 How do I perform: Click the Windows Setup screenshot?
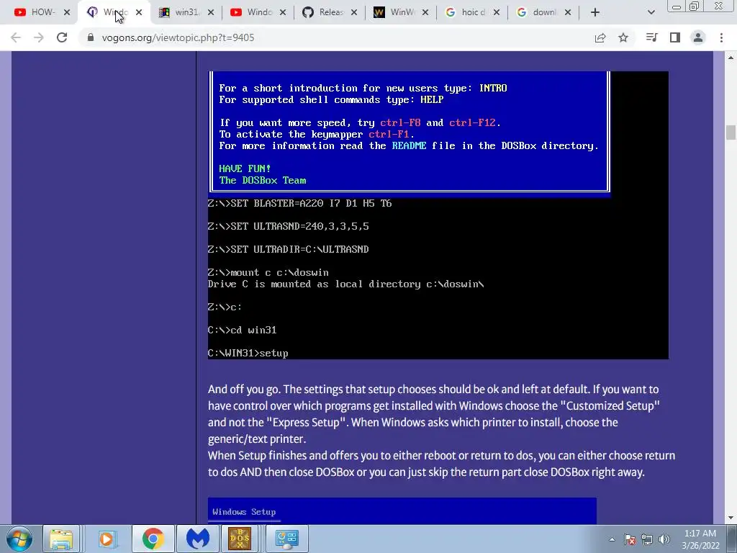tap(402, 511)
